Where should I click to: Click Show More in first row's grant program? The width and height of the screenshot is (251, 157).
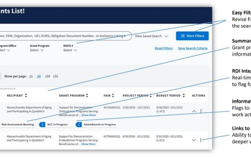(x=88, y=115)
